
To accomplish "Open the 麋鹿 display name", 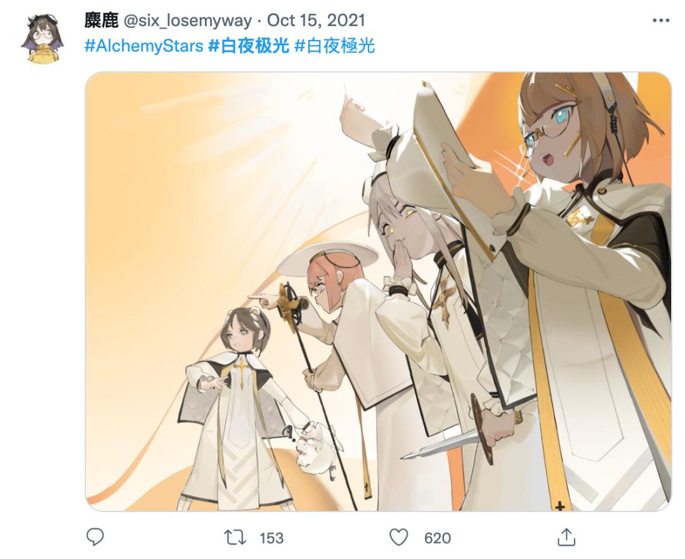I will coord(101,20).
